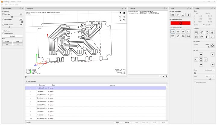
Task: Jog Y forward with the up chevron
Action: (x=201, y=54)
